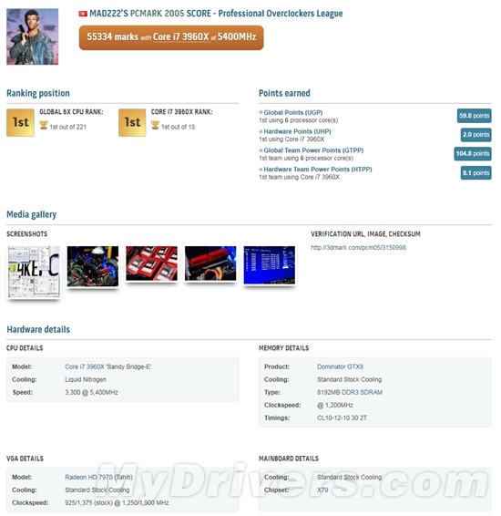Click MAD222's profile avatar picture
This screenshot has height=516, width=501.
click(x=33, y=36)
